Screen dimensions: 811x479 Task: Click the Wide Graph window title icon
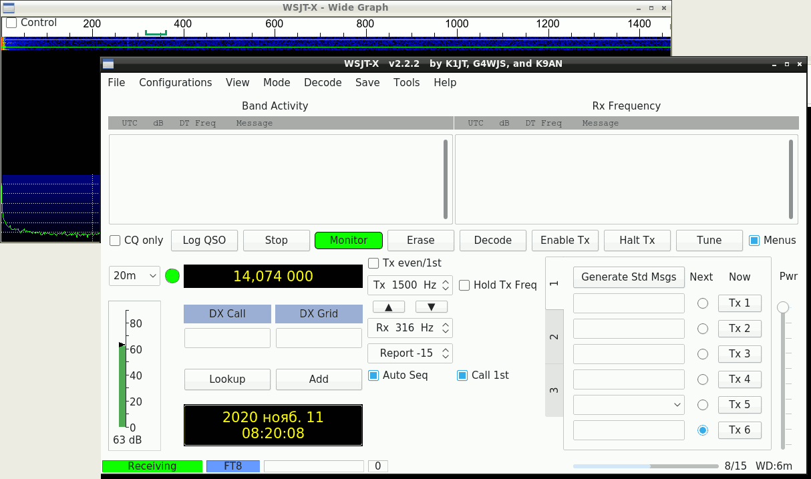8,7
